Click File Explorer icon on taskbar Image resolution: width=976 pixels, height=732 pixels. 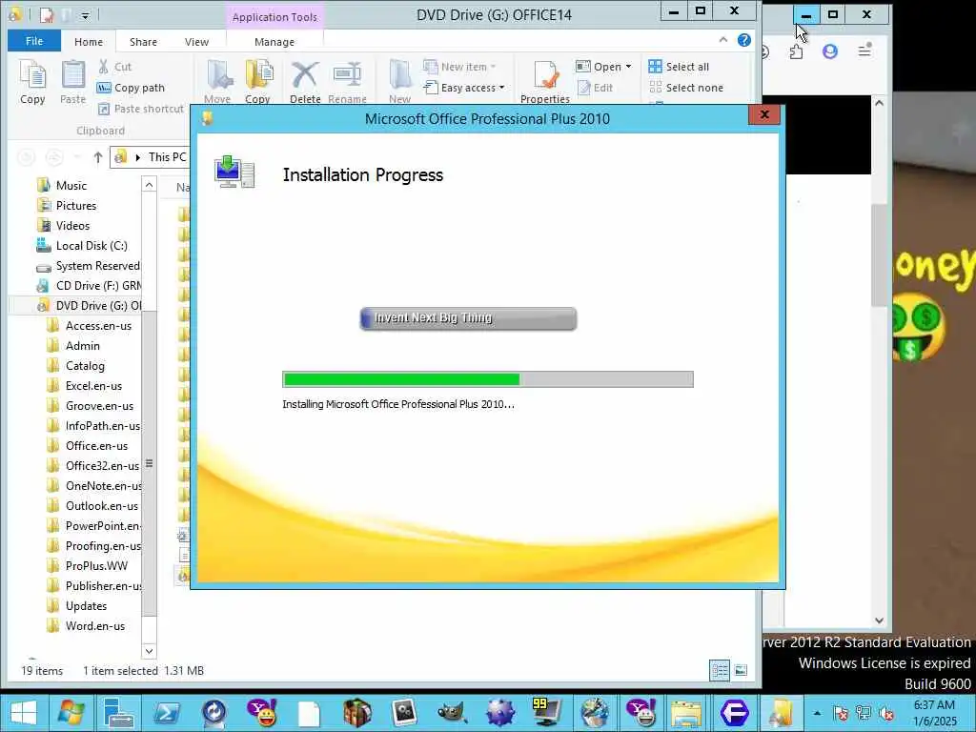coord(686,713)
